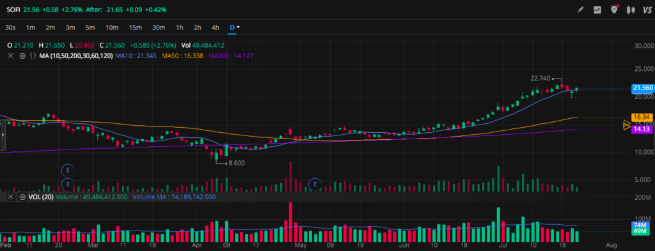Click the Volume : 49,484,412.000 label
655x251 pixels.
(91, 197)
